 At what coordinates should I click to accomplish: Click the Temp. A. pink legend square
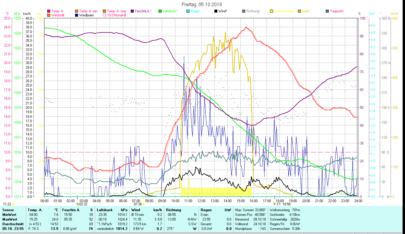(x=49, y=11)
